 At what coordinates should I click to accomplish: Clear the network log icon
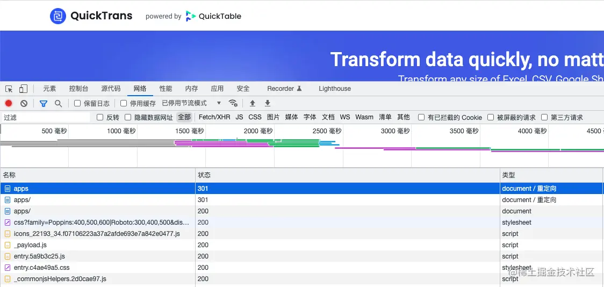point(24,103)
